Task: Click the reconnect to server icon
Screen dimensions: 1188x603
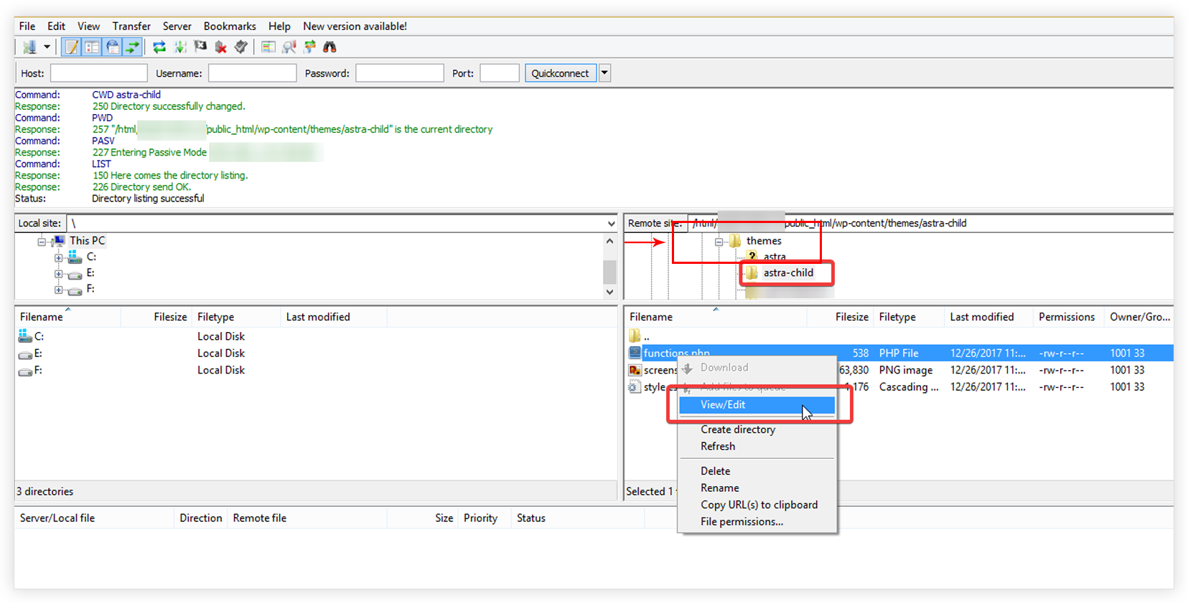Action: (241, 47)
